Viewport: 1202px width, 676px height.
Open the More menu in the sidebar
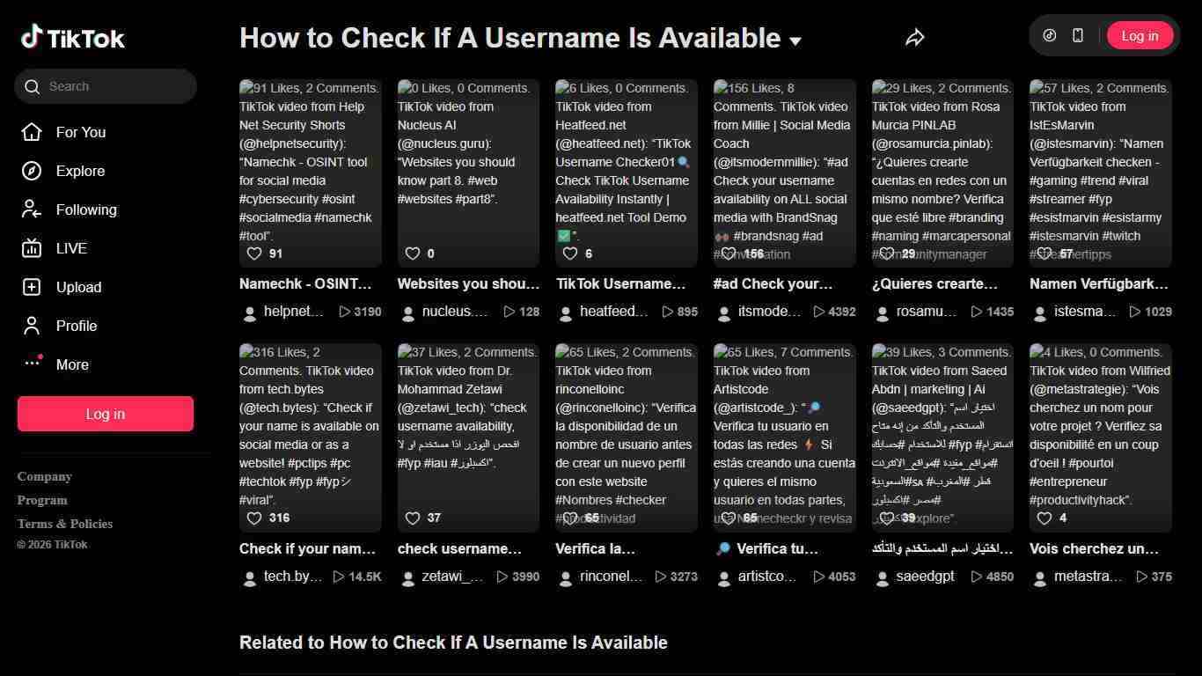[32, 364]
